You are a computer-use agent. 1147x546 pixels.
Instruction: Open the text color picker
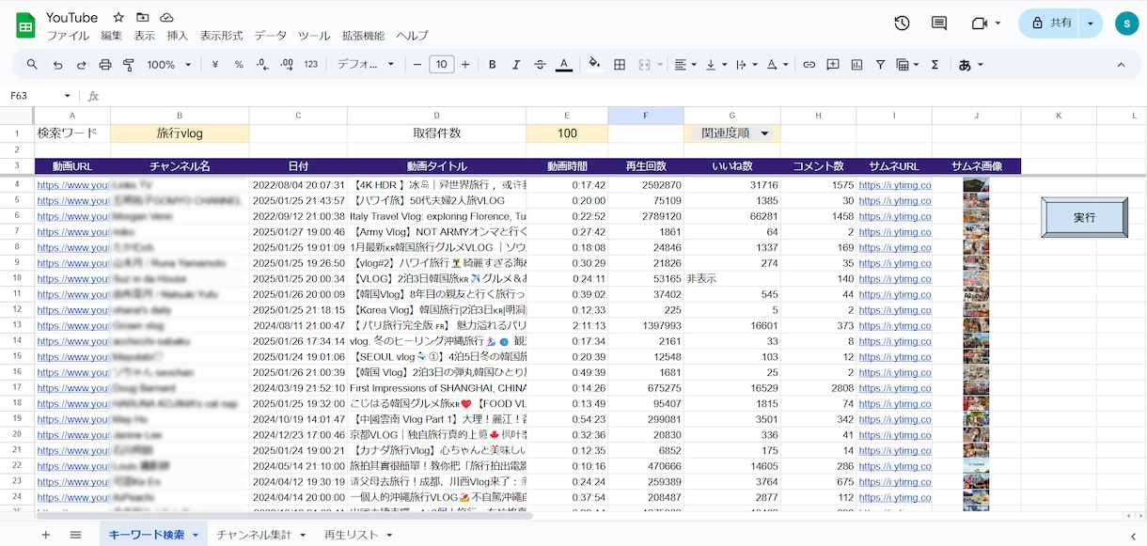click(563, 65)
